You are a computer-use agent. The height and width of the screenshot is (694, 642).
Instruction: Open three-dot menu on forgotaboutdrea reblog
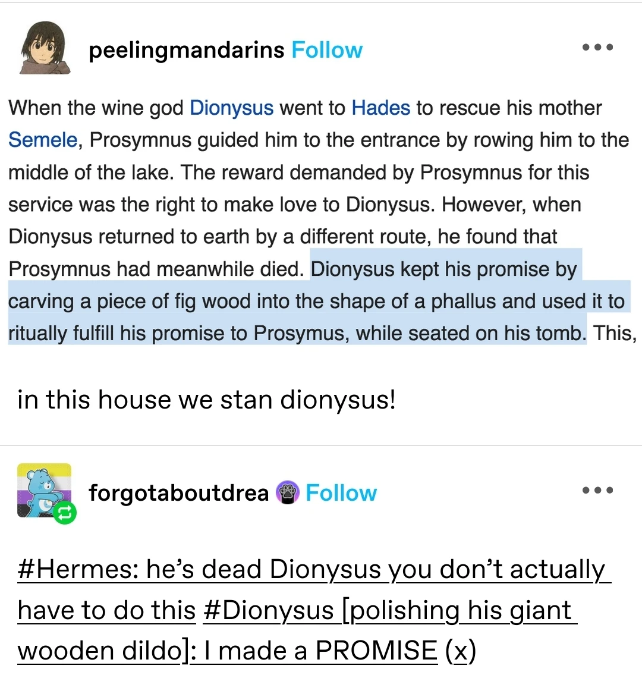pyautogui.click(x=598, y=490)
